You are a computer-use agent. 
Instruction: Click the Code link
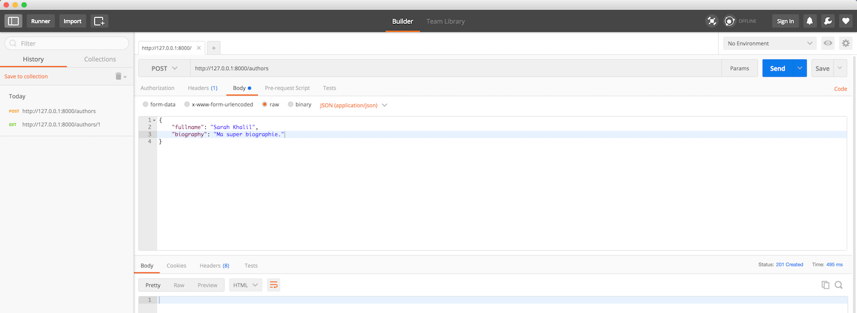coord(840,89)
